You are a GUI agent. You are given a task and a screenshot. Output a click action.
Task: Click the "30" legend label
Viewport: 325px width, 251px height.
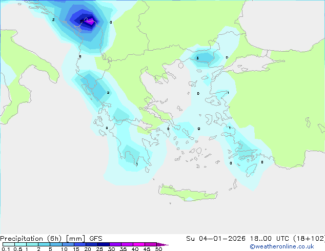(111, 249)
